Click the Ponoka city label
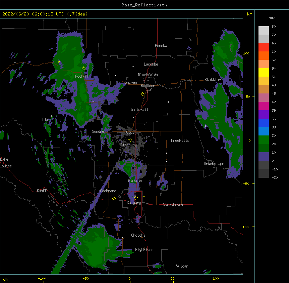Viewport: 289px width, 283px height. (x=161, y=46)
